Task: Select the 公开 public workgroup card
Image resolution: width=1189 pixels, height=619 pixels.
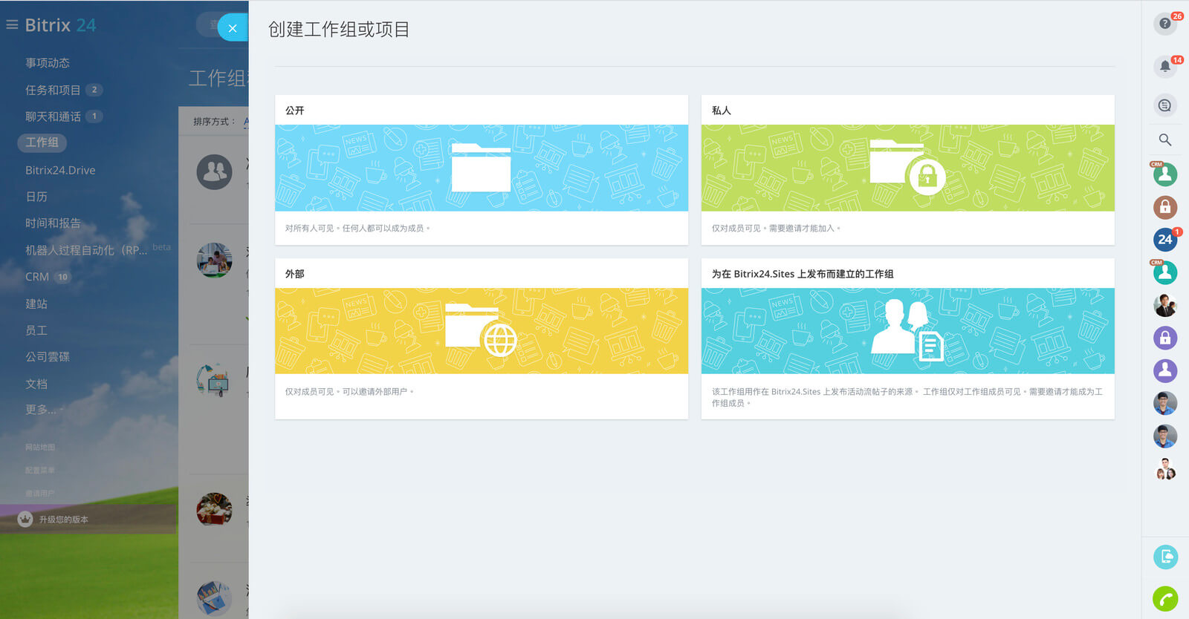Action: click(x=481, y=170)
